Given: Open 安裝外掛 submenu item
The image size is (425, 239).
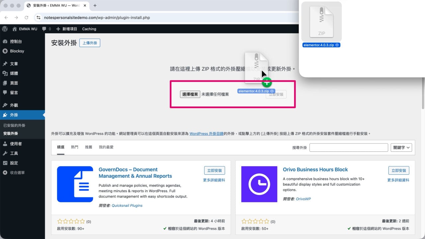Looking at the screenshot, I should coord(11,133).
